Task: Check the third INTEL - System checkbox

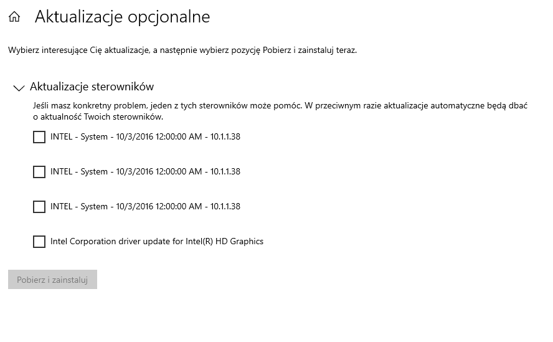Action: pos(39,207)
